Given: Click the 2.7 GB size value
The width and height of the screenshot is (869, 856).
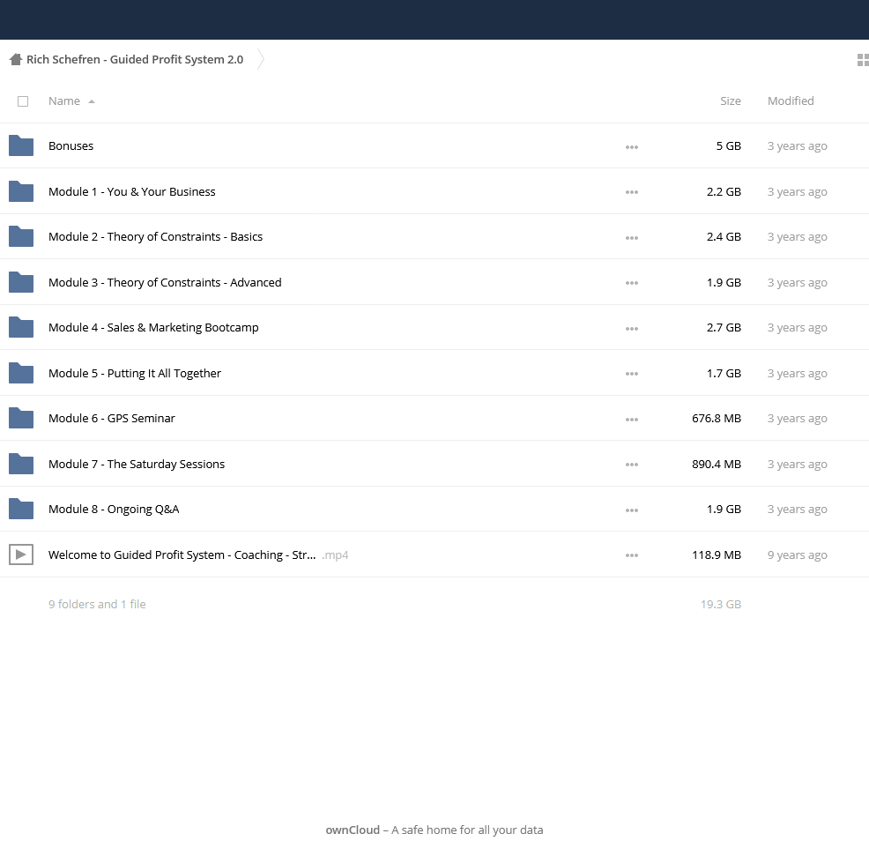Looking at the screenshot, I should pyautogui.click(x=724, y=328).
